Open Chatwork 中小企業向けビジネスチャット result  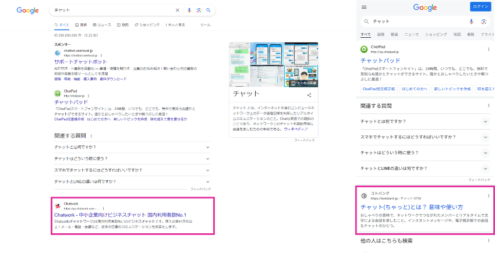(121, 215)
